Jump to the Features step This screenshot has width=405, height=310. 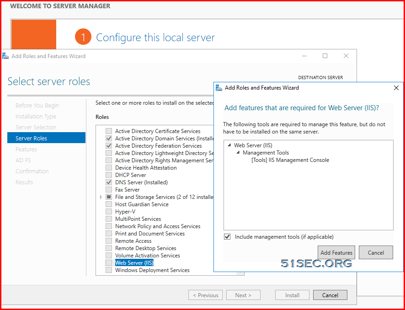tap(26, 150)
